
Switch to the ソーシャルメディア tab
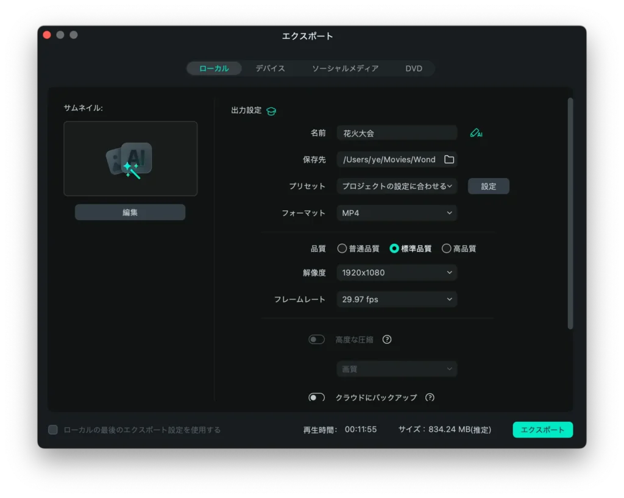344,68
